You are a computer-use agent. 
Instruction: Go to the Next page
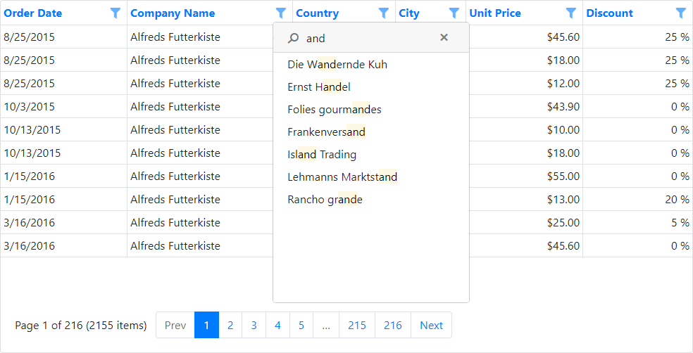(x=431, y=326)
